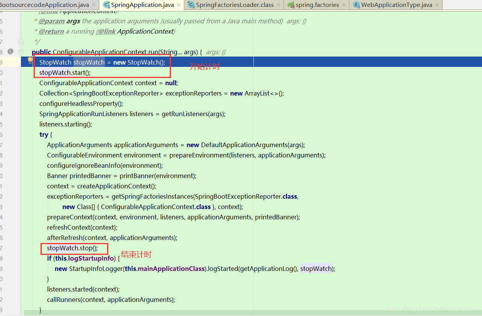This screenshot has height=316, width=482.
Task: Click the 'context = null' declaration line
Action: 109,83
